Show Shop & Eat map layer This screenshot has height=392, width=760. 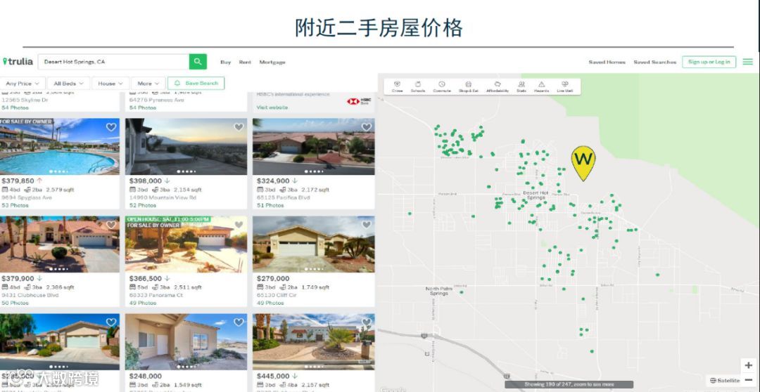click(x=468, y=86)
